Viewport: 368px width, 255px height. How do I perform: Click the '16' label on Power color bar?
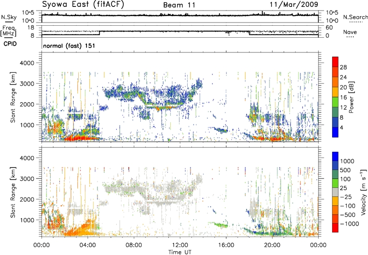coord(343,98)
